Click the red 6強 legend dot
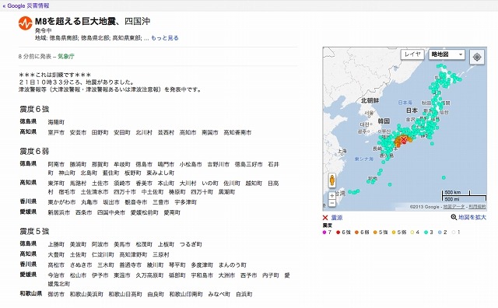 (338, 233)
